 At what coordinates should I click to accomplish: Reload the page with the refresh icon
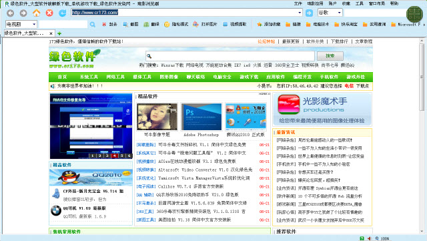click(x=62, y=13)
